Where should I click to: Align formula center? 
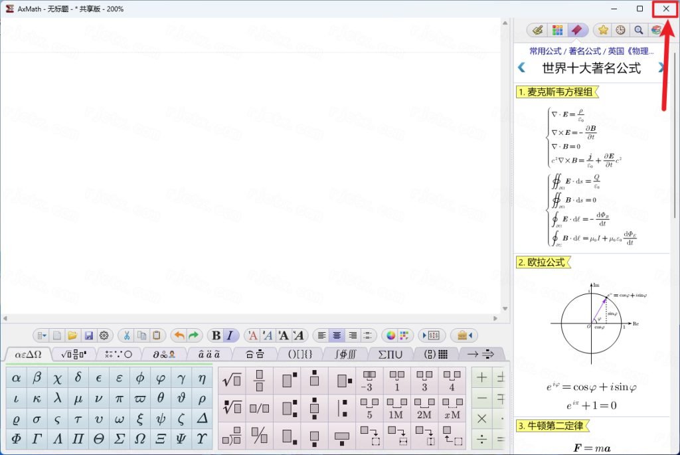pyautogui.click(x=337, y=335)
